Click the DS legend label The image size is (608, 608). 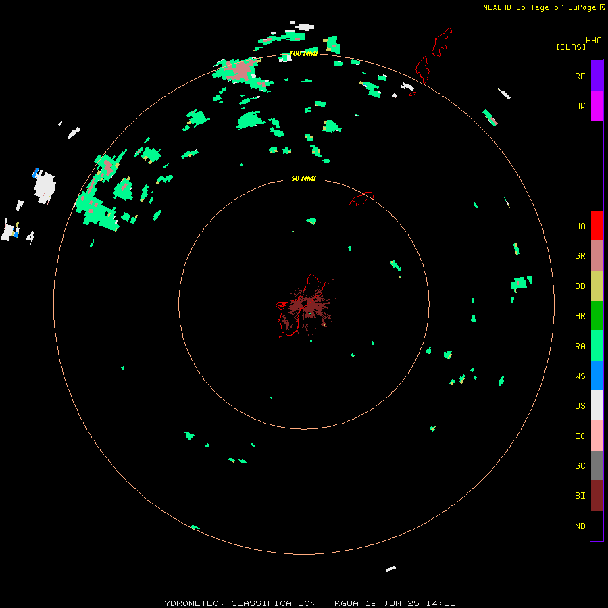(x=580, y=406)
